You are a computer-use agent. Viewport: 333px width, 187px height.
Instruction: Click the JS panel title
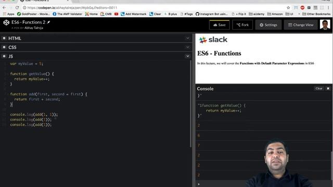point(10,56)
